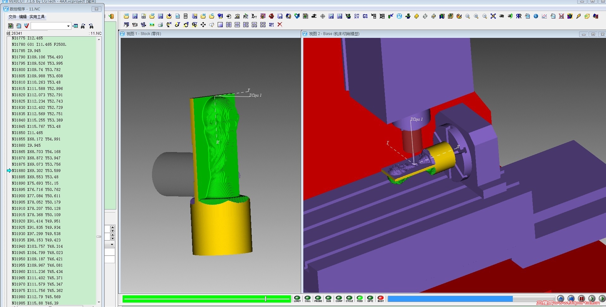
Task: Close the 数控程序 11.NC panel
Action: (96, 9)
